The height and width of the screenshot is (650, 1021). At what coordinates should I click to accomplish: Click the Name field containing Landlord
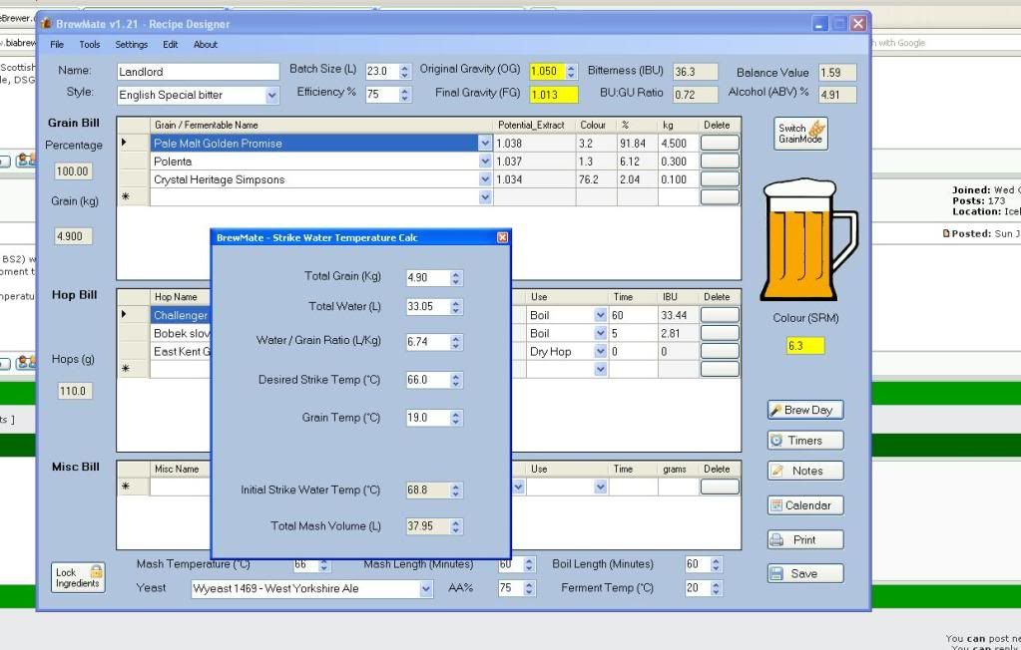pos(198,72)
